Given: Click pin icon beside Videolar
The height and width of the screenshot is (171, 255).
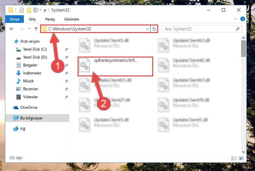Looking at the screenshot, I should [67, 97].
